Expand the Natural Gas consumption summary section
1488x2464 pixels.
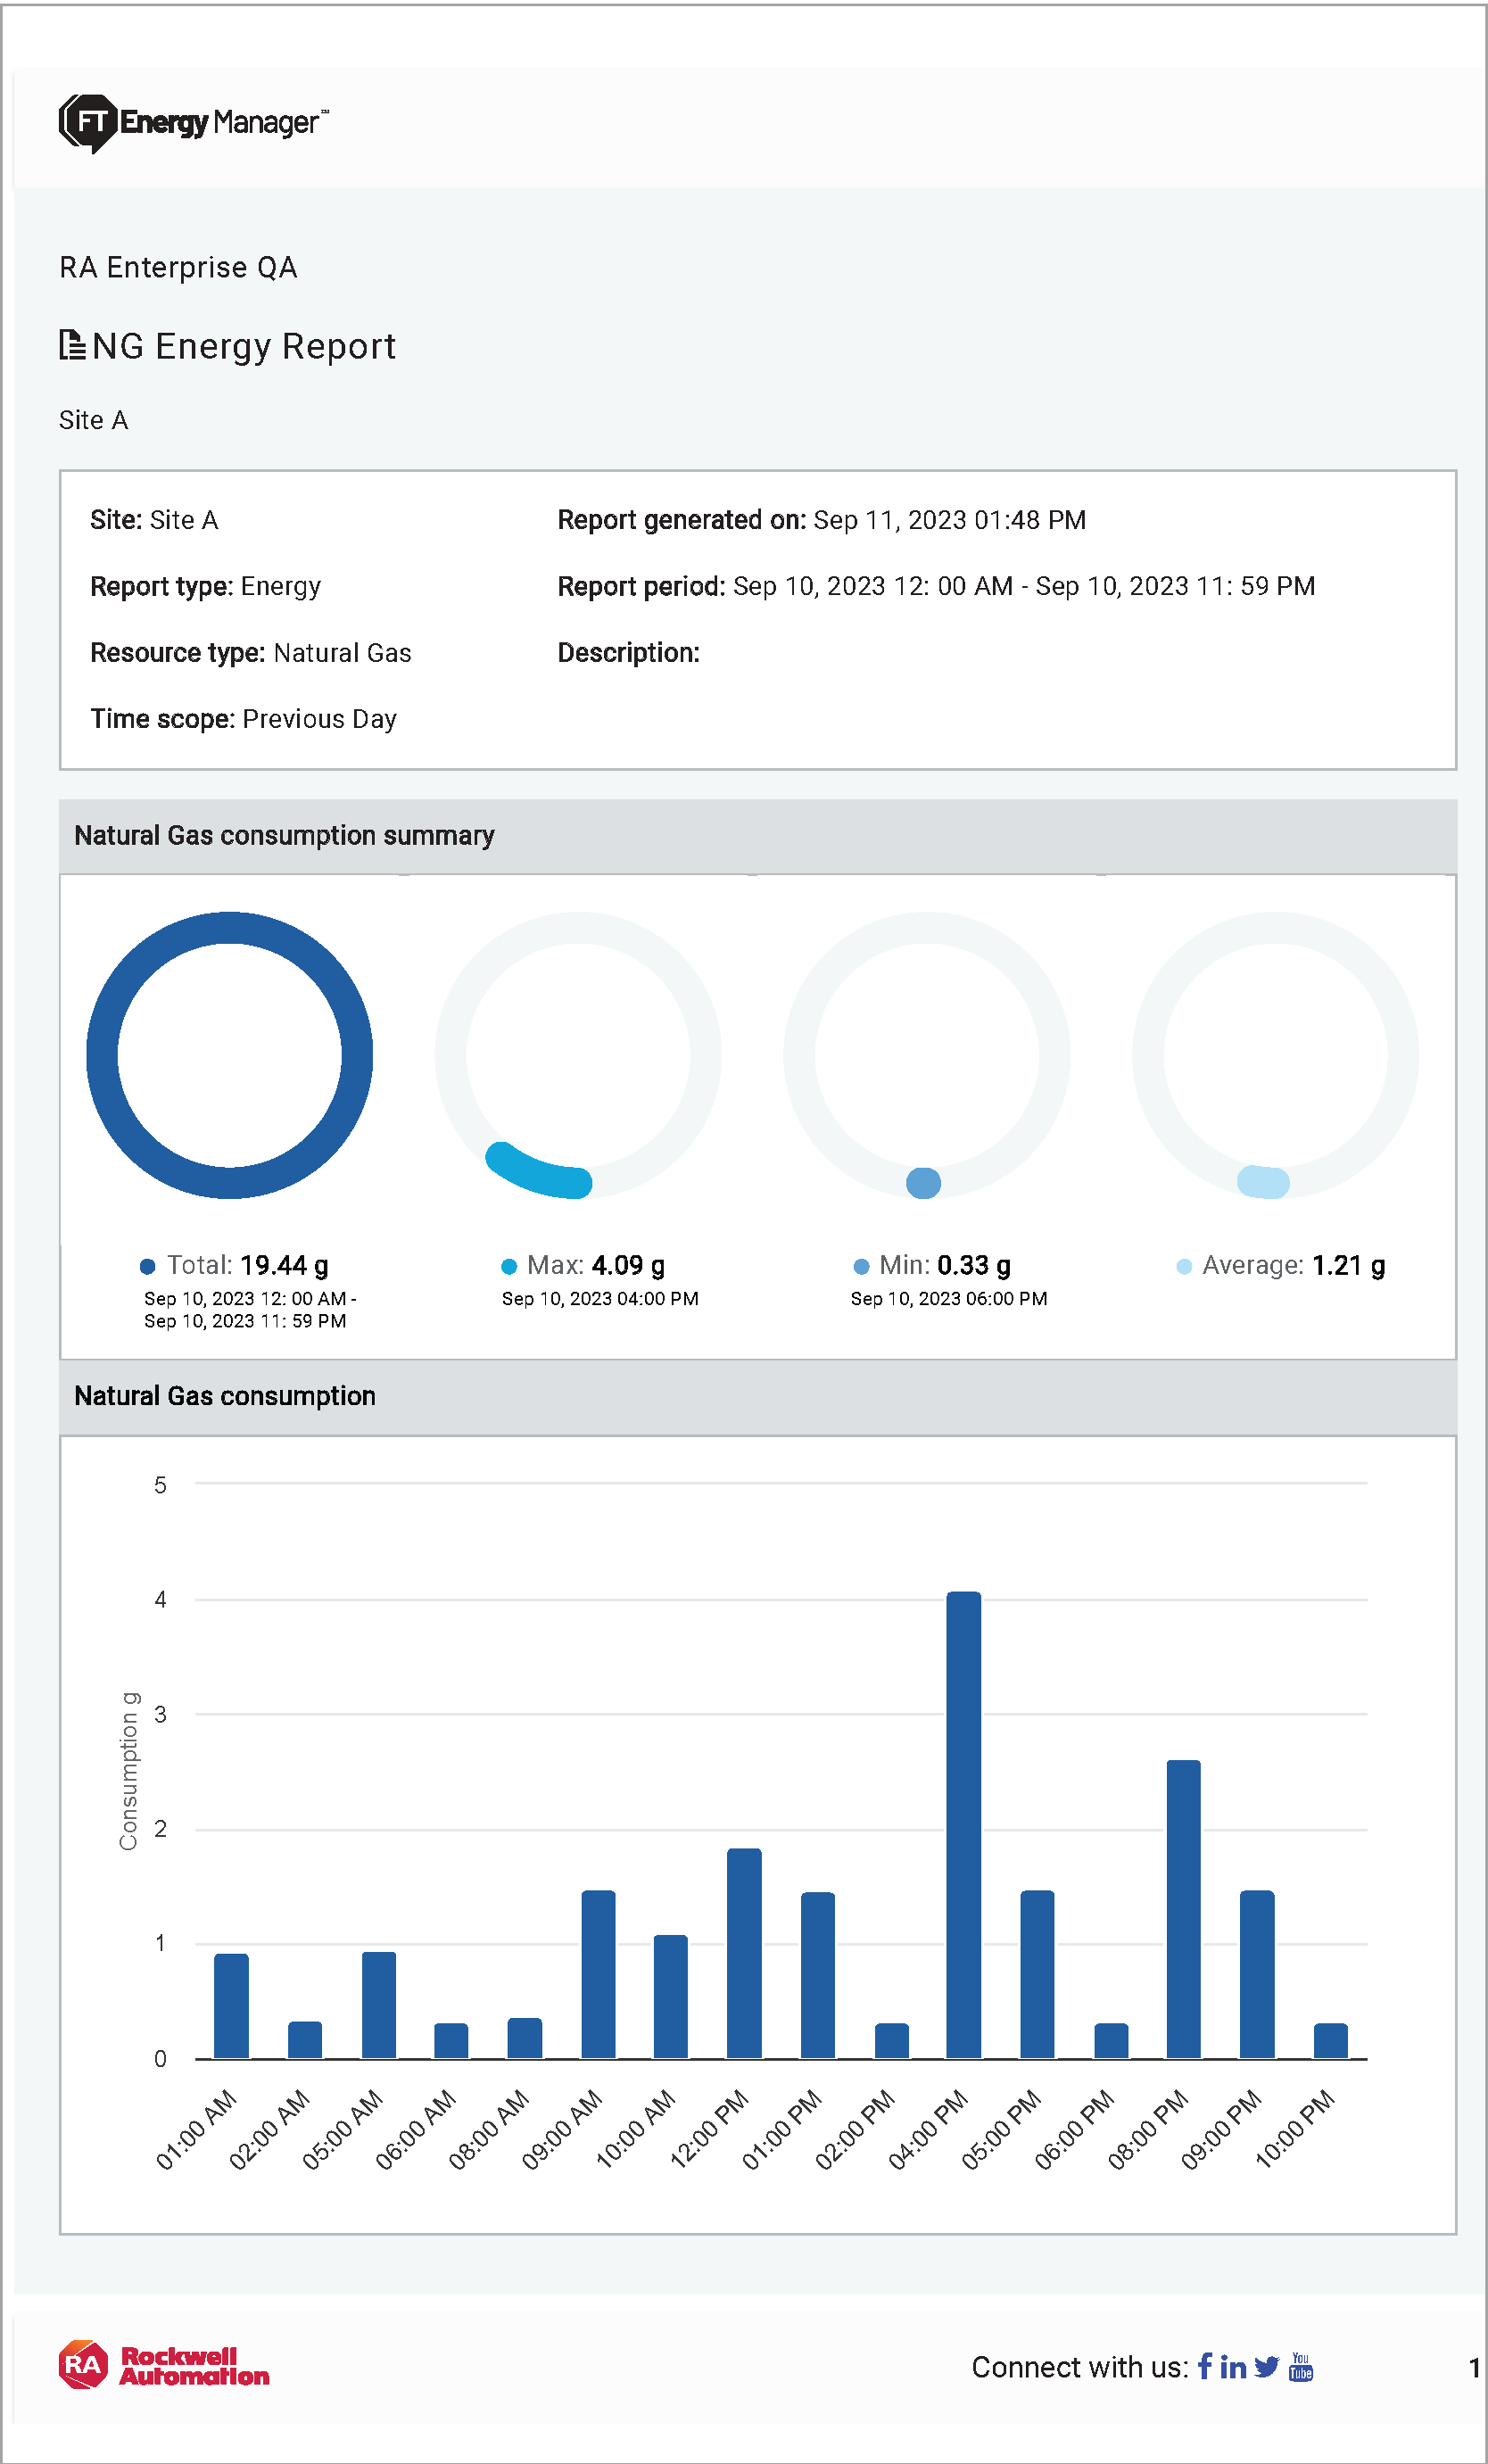coord(284,835)
